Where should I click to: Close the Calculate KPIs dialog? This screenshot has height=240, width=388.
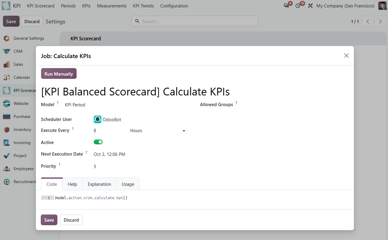(346, 56)
